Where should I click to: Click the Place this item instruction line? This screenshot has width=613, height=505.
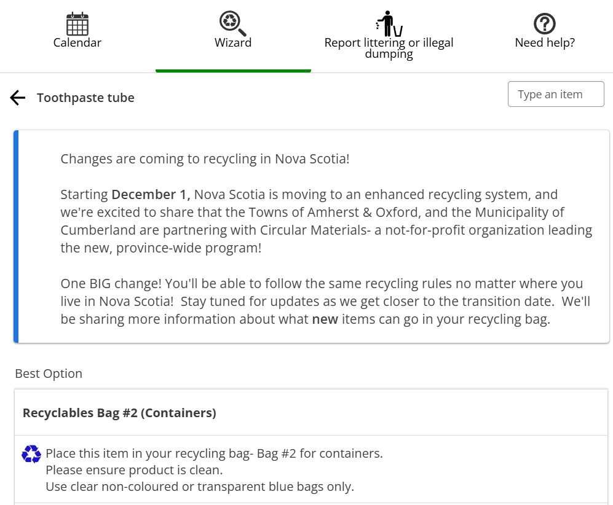click(x=214, y=454)
